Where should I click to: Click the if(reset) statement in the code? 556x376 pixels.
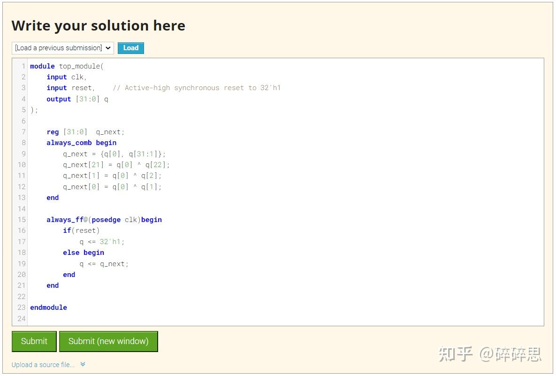point(81,230)
